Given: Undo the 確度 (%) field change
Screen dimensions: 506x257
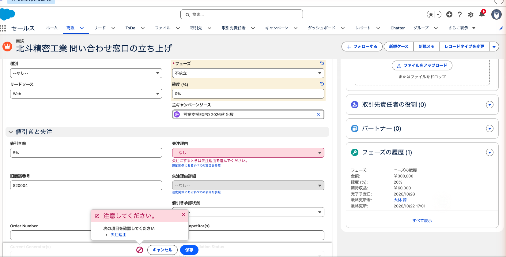Looking at the screenshot, I should pyautogui.click(x=322, y=84).
